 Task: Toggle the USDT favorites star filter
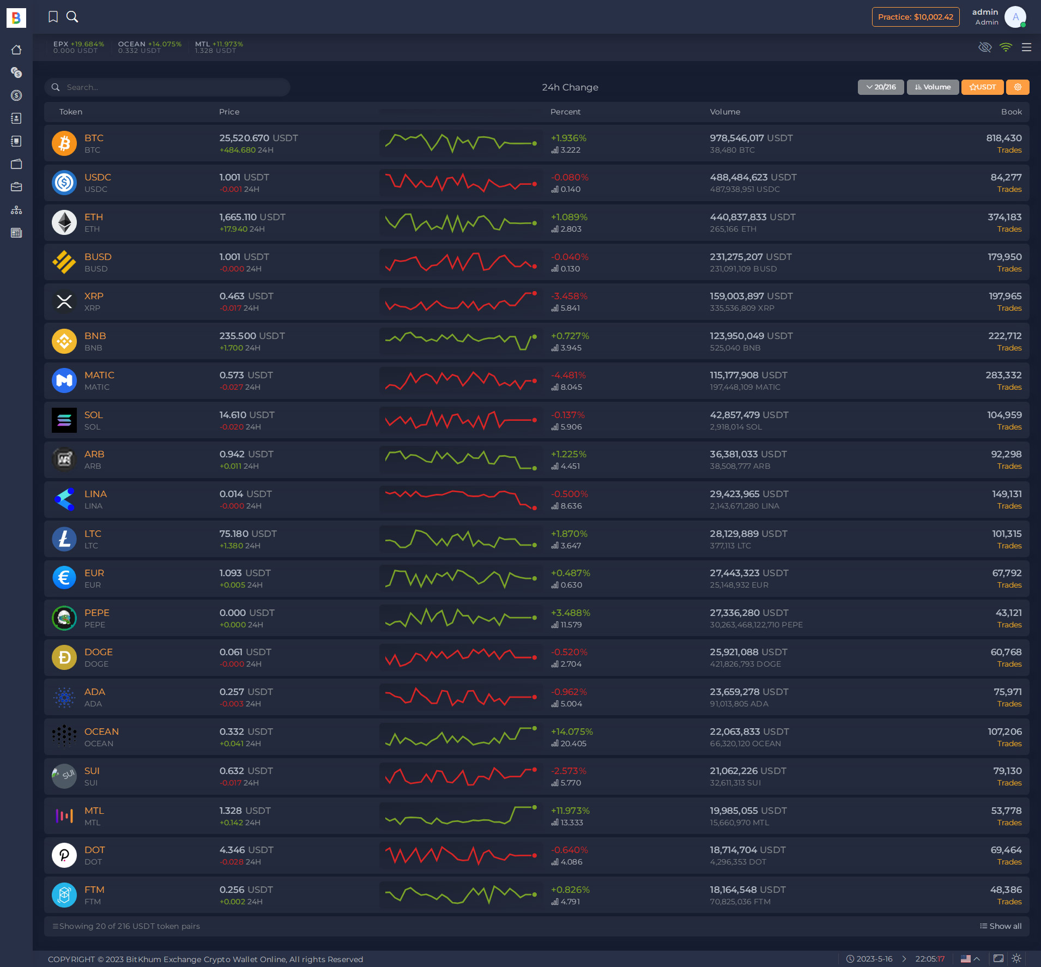tap(982, 87)
